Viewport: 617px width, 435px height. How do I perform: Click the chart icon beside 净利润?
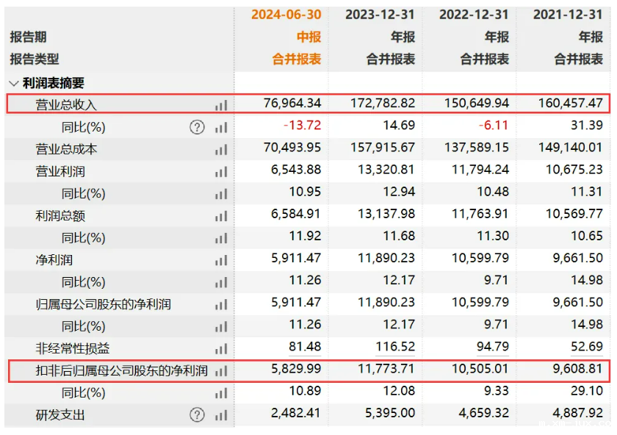(221, 260)
